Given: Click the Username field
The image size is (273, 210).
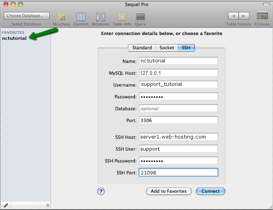Looking at the screenshot, I should [178, 85].
